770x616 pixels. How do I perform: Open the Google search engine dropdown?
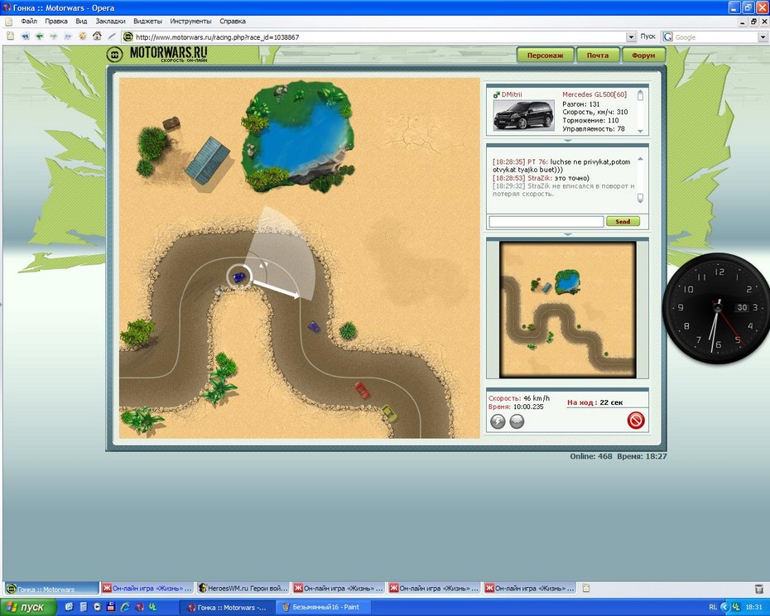[x=763, y=36]
